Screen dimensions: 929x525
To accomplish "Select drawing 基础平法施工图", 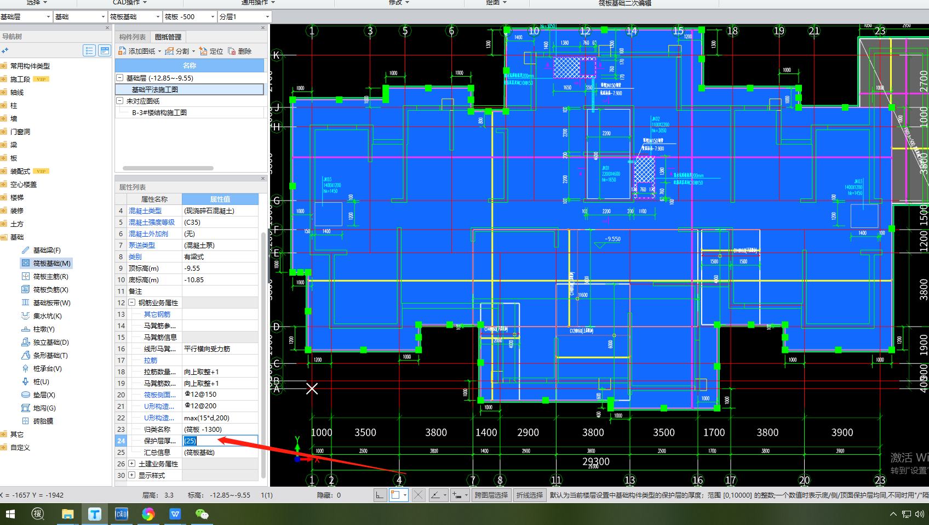I will click(x=190, y=89).
